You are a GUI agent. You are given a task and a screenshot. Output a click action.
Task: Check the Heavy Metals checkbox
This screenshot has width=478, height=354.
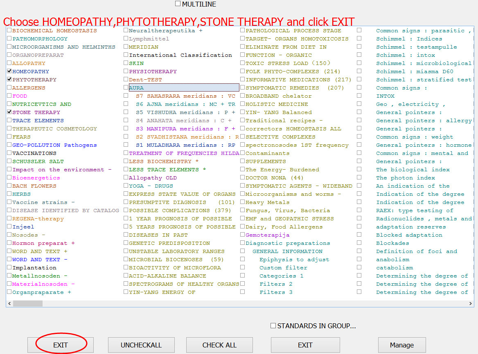click(243, 202)
